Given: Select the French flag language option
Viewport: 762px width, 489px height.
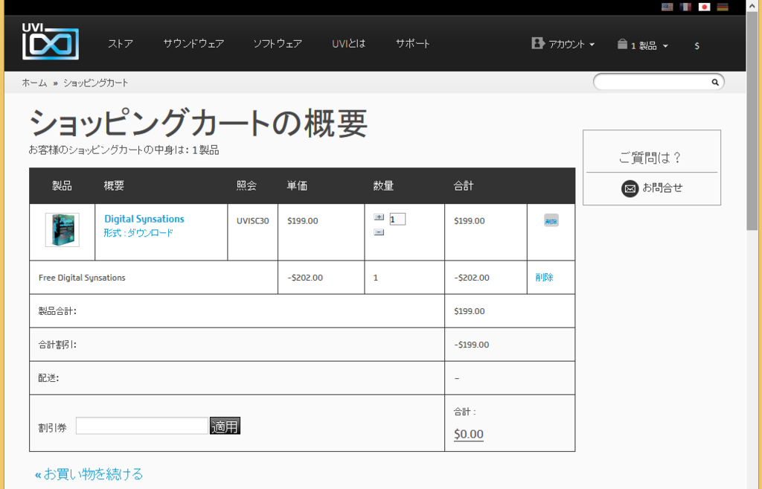Looking at the screenshot, I should [685, 7].
